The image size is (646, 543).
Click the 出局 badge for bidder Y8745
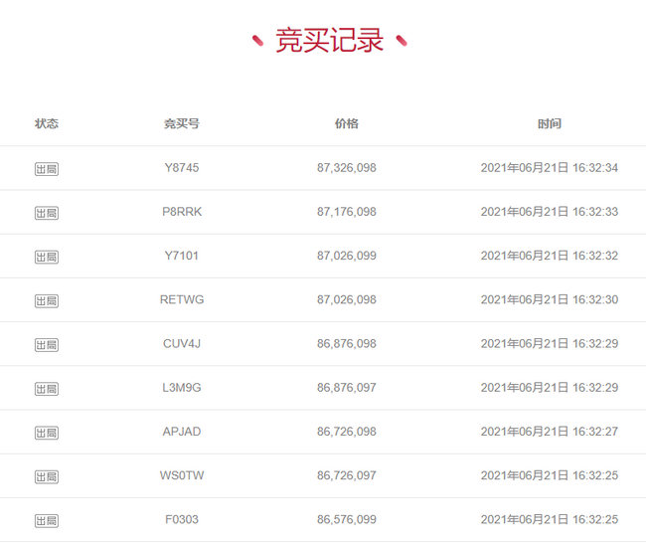click(47, 169)
